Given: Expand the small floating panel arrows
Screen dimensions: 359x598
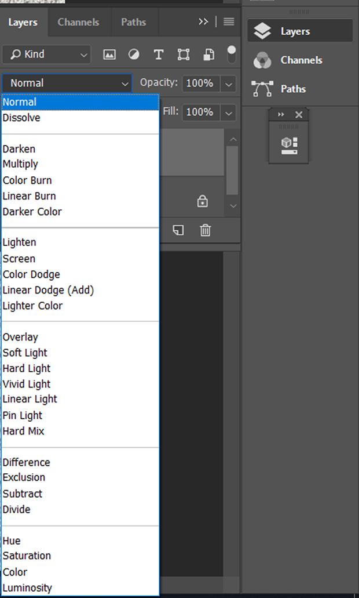Looking at the screenshot, I should pos(281,114).
